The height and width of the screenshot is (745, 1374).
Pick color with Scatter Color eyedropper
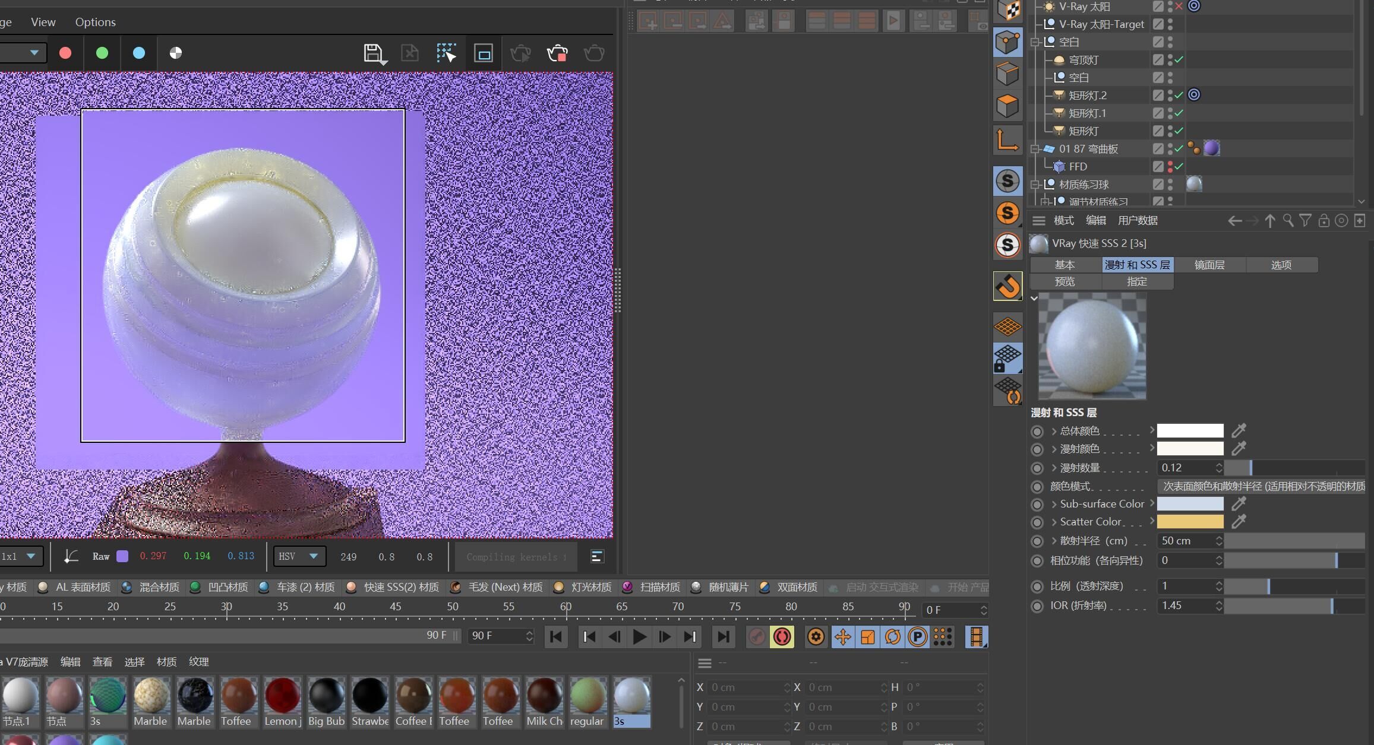pyautogui.click(x=1239, y=521)
